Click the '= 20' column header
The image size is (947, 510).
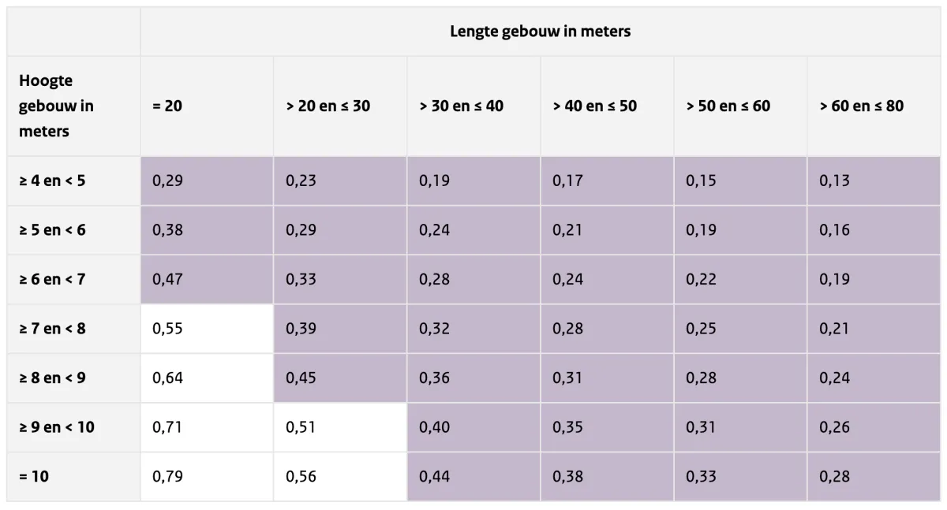coord(167,106)
